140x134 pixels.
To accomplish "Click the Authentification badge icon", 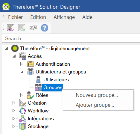I will pos(31,64).
